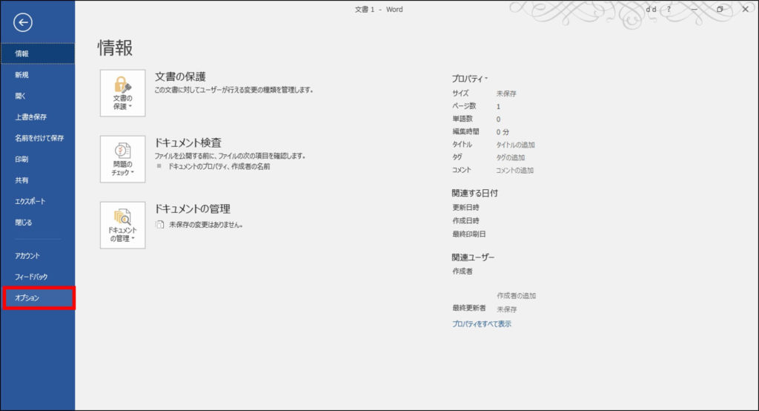Open オプション in the sidebar
The image size is (759, 411).
[x=38, y=297]
